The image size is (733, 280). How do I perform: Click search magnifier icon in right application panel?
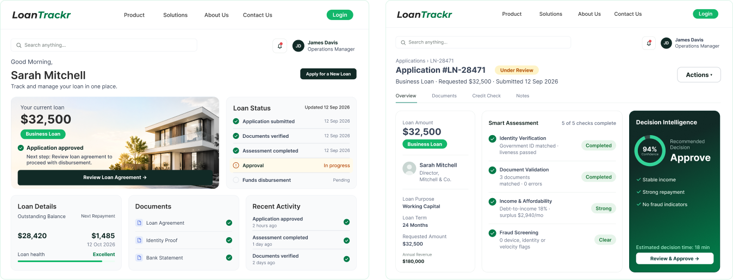tap(403, 42)
